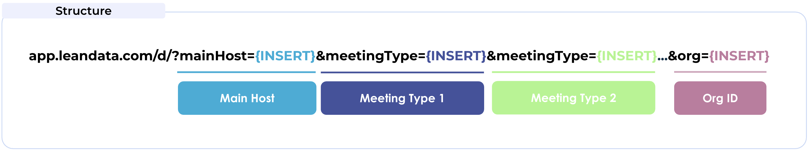Select the Meeting Type 1 box
The width and height of the screenshot is (809, 154).
click(402, 98)
